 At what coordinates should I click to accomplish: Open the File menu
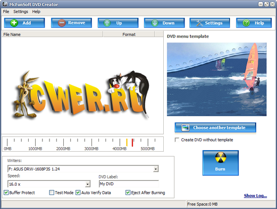tap(6, 12)
